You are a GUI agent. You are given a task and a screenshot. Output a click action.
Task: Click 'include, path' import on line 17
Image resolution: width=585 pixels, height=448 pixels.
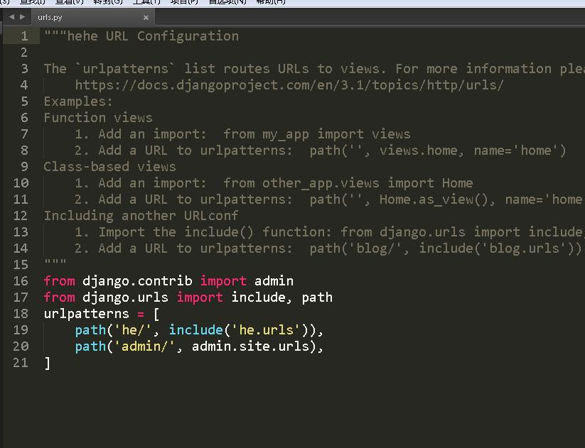click(281, 297)
